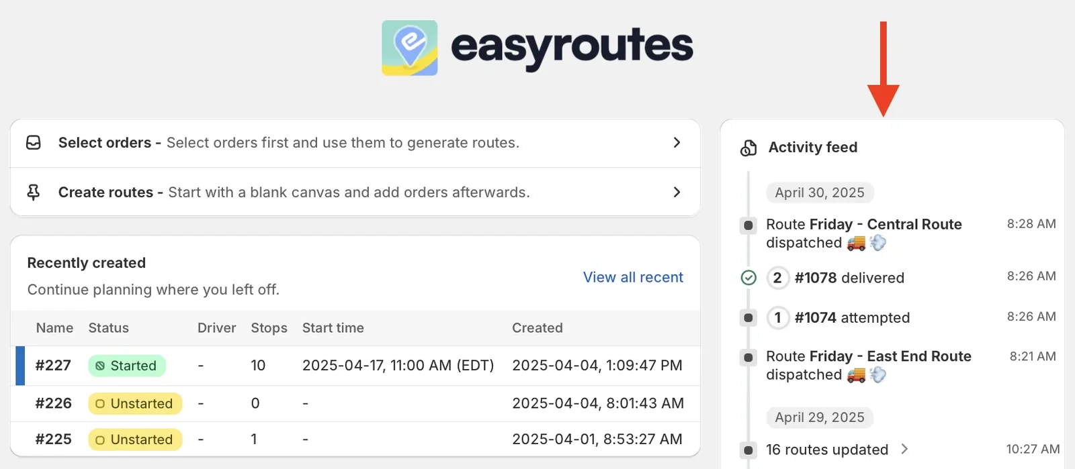Click green check icon beside #1078 delivered

[748, 278]
